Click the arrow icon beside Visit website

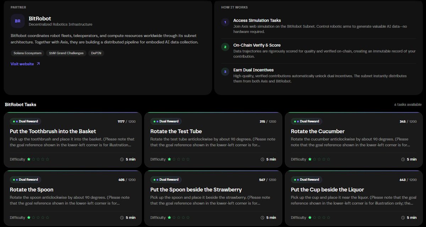point(38,64)
